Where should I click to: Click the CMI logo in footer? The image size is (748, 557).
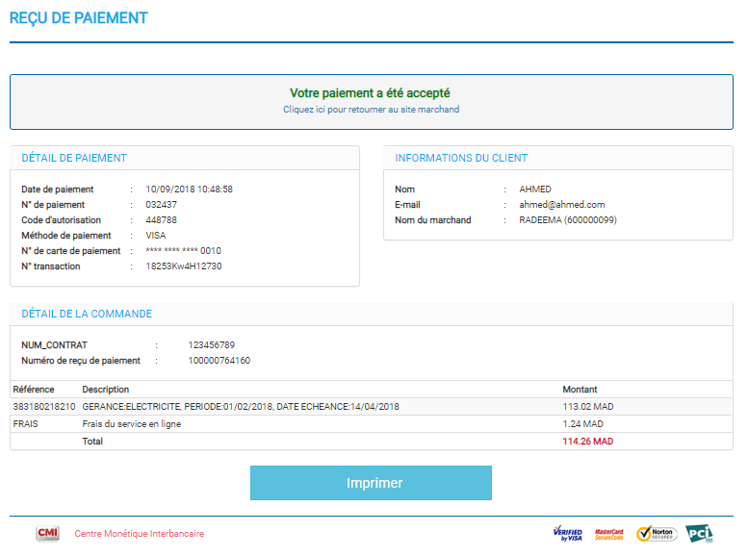pyautogui.click(x=47, y=534)
